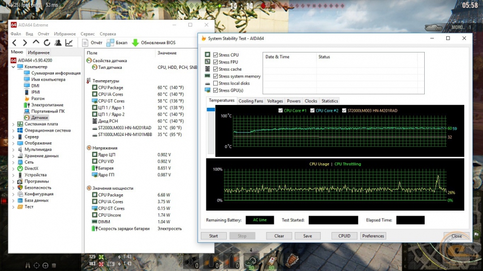483x271 pixels.
Task: Expand the Хранение данных node
Action: click(x=13, y=156)
